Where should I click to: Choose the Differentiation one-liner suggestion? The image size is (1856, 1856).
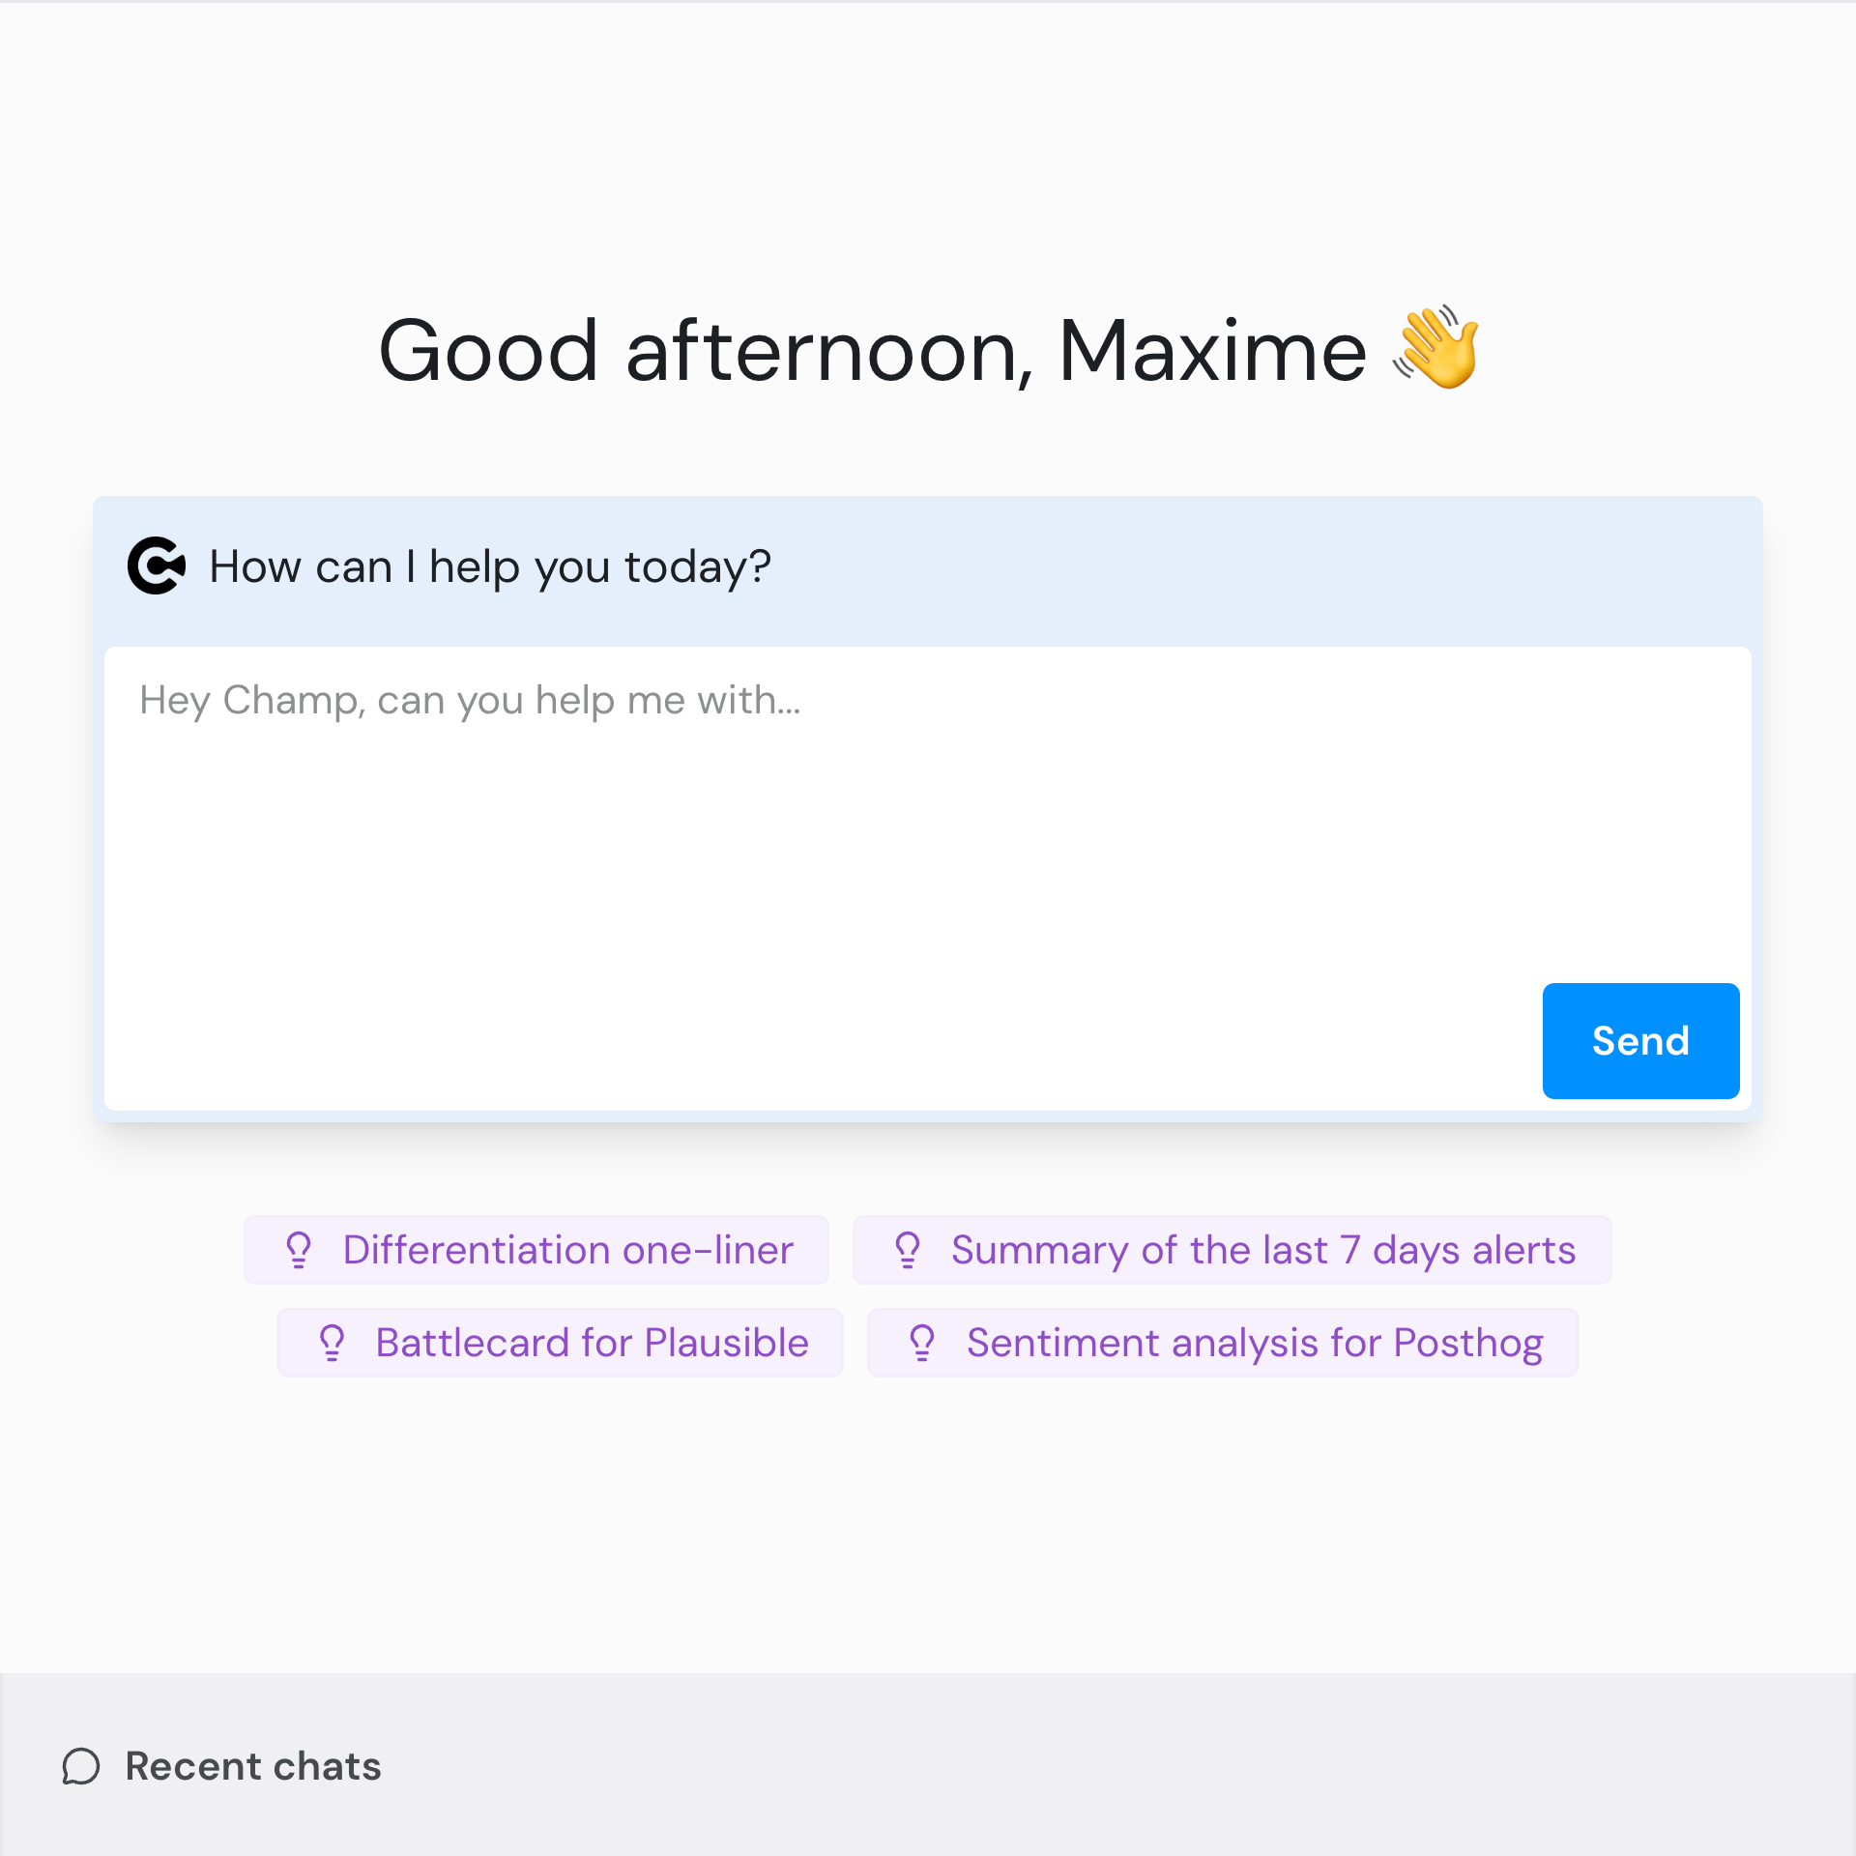[x=568, y=1250]
